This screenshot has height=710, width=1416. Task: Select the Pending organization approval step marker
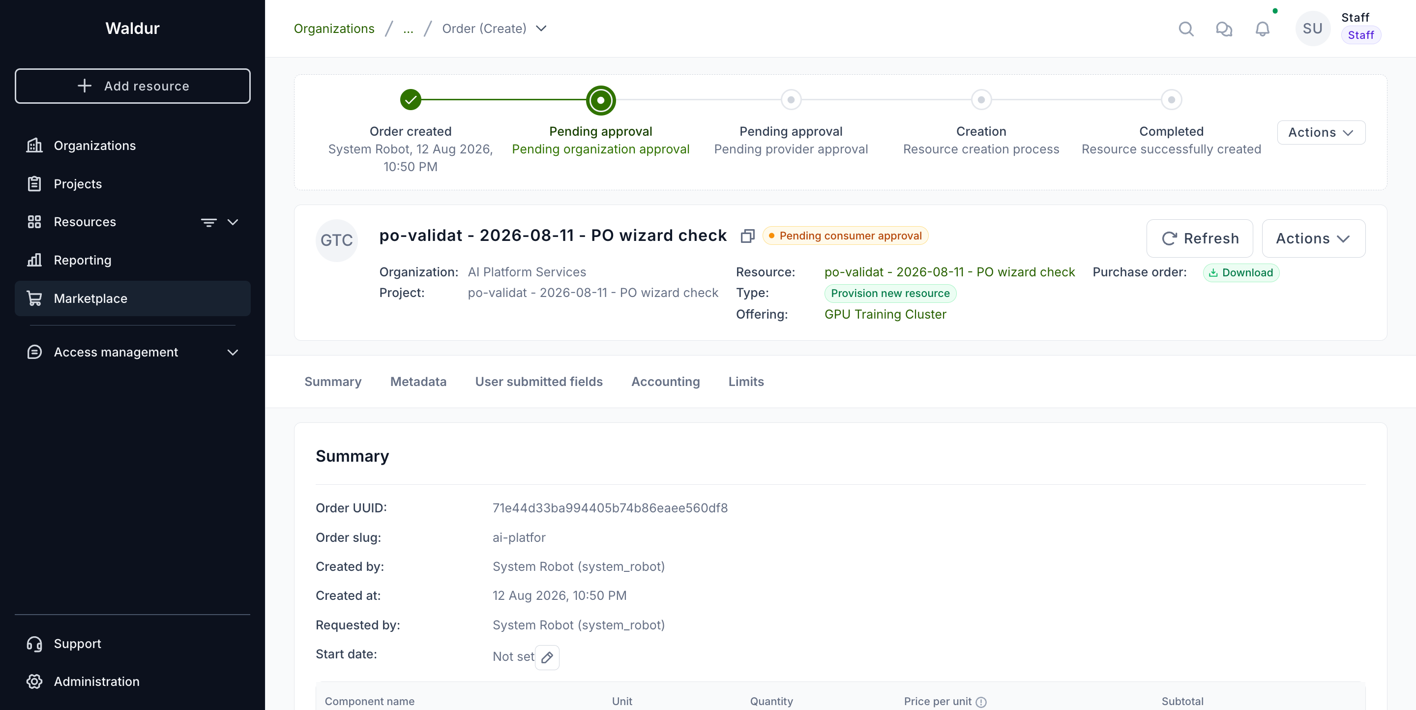pyautogui.click(x=600, y=100)
